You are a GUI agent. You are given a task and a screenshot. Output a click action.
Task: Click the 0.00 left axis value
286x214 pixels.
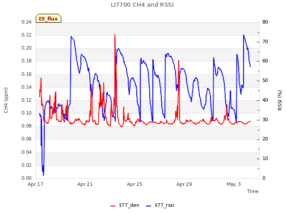(x=27, y=178)
